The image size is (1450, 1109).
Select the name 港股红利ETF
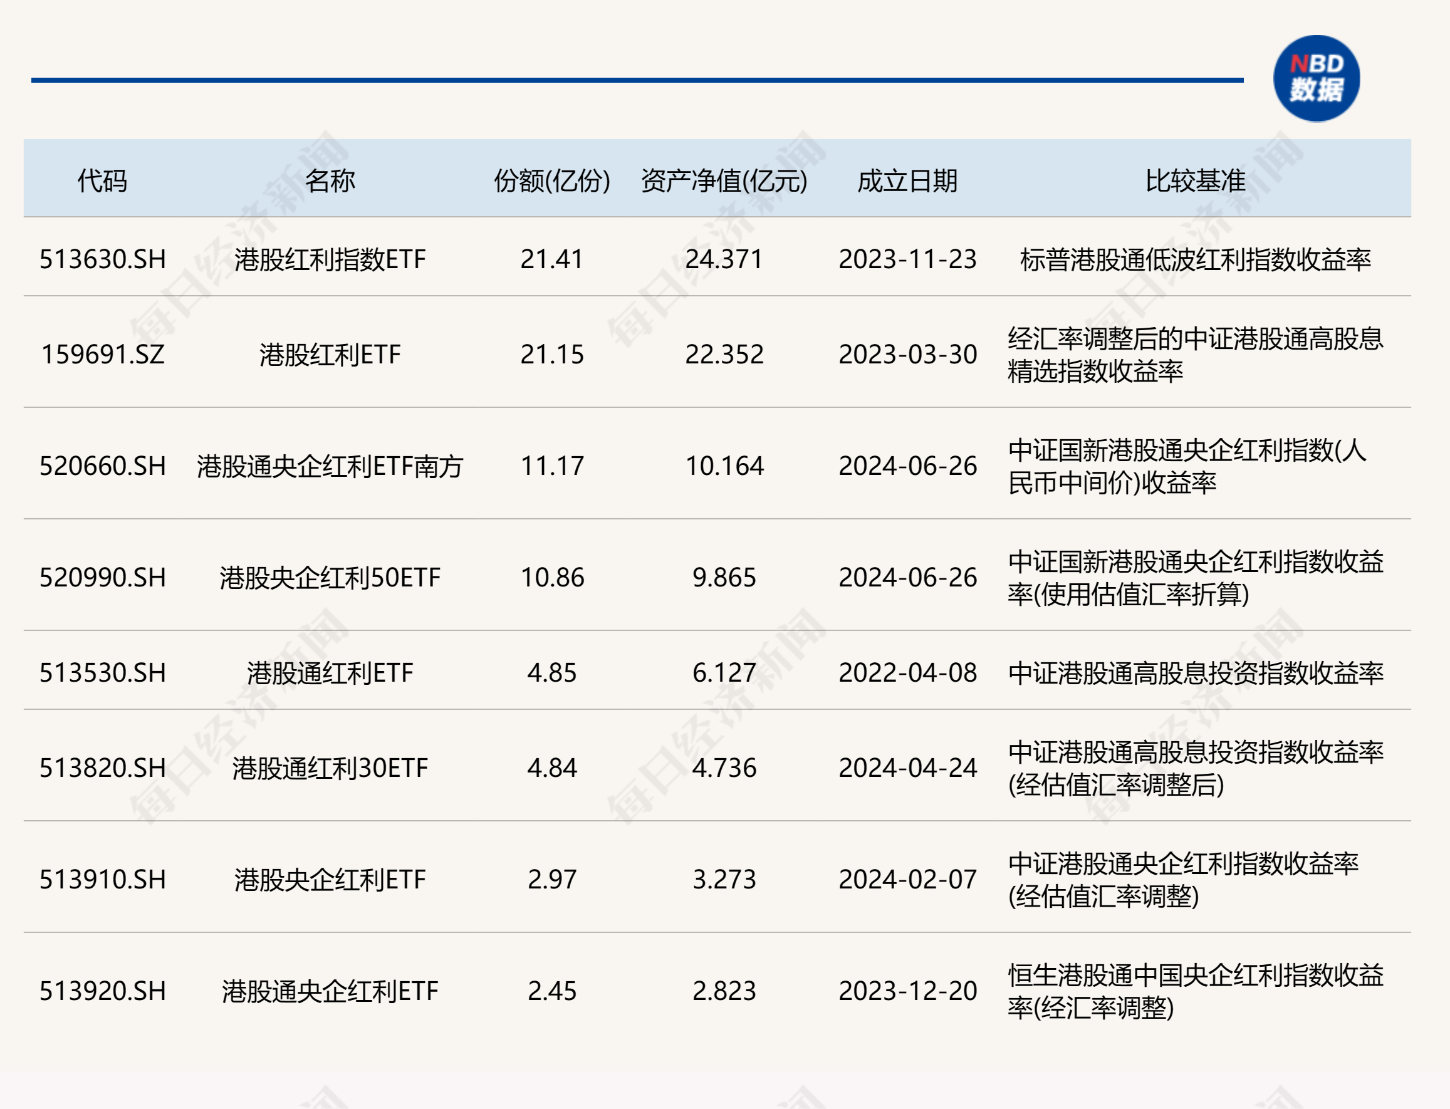330,355
